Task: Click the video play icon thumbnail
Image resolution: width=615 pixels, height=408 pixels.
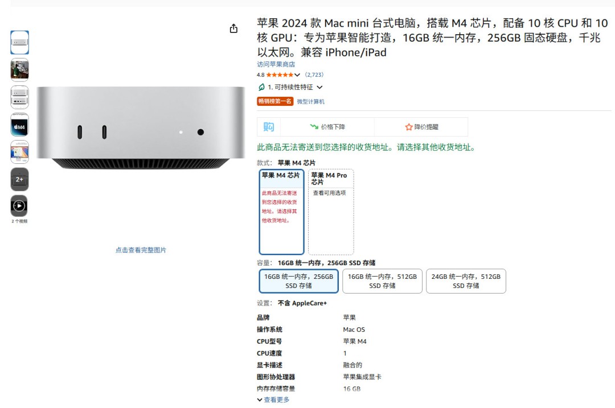Action: 19,206
